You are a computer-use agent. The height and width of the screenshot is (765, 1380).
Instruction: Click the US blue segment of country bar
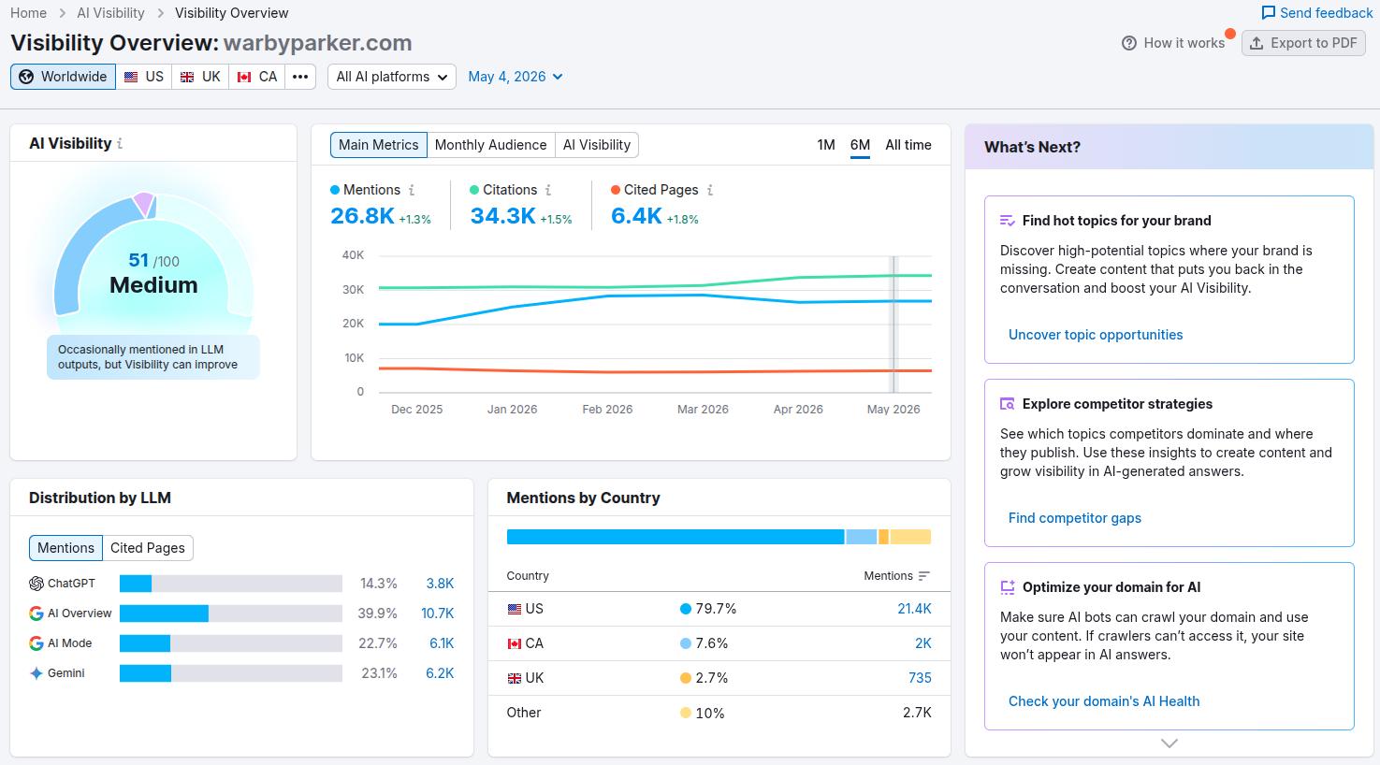[675, 537]
